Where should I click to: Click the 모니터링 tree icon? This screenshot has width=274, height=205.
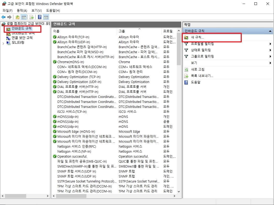coord(8,43)
